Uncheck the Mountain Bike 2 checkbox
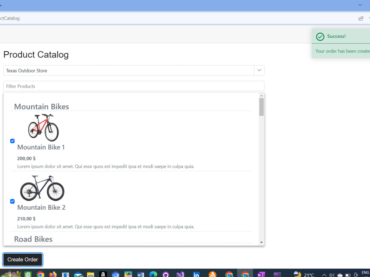370x277 pixels. tap(13, 201)
